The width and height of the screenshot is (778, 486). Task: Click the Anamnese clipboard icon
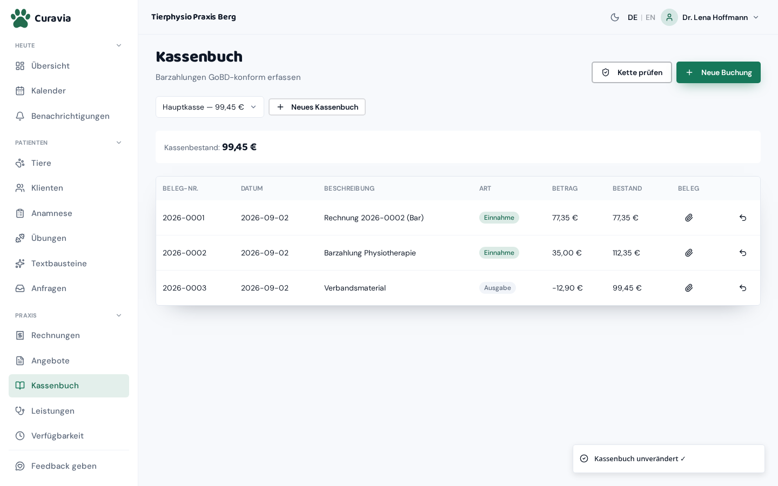point(20,213)
